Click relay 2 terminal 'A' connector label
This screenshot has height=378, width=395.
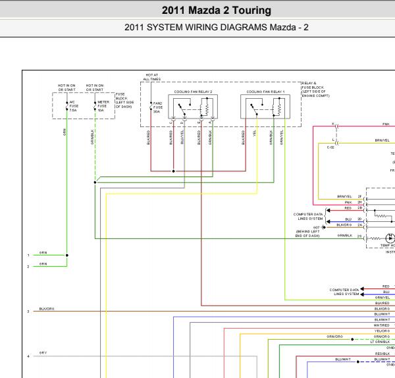click(x=210, y=122)
